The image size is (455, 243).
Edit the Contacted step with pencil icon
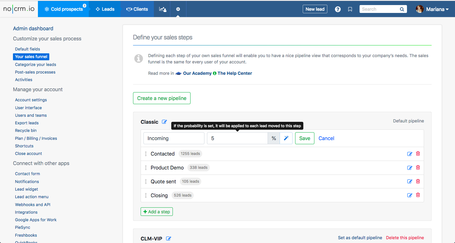pyautogui.click(x=409, y=154)
